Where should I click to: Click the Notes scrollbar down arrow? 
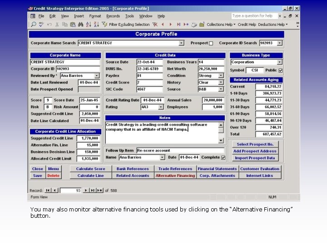(221, 141)
